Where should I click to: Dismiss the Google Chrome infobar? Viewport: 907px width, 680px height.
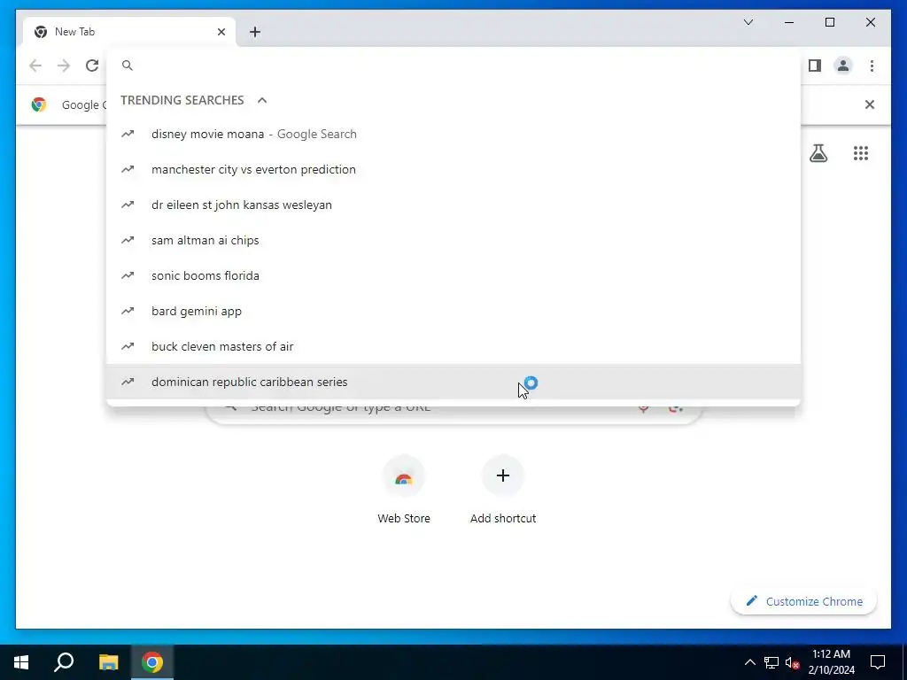[870, 104]
